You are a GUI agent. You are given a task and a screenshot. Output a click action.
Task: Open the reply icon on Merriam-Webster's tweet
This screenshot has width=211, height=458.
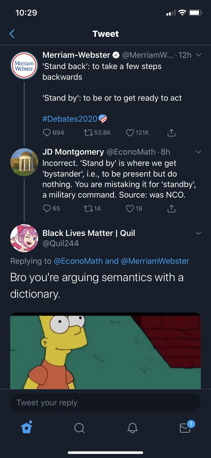point(47,132)
